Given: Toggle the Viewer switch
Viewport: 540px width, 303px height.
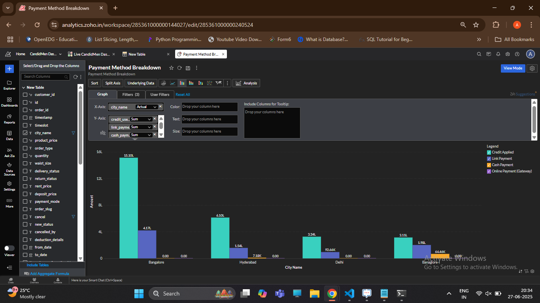Looking at the screenshot, I should (x=9, y=248).
